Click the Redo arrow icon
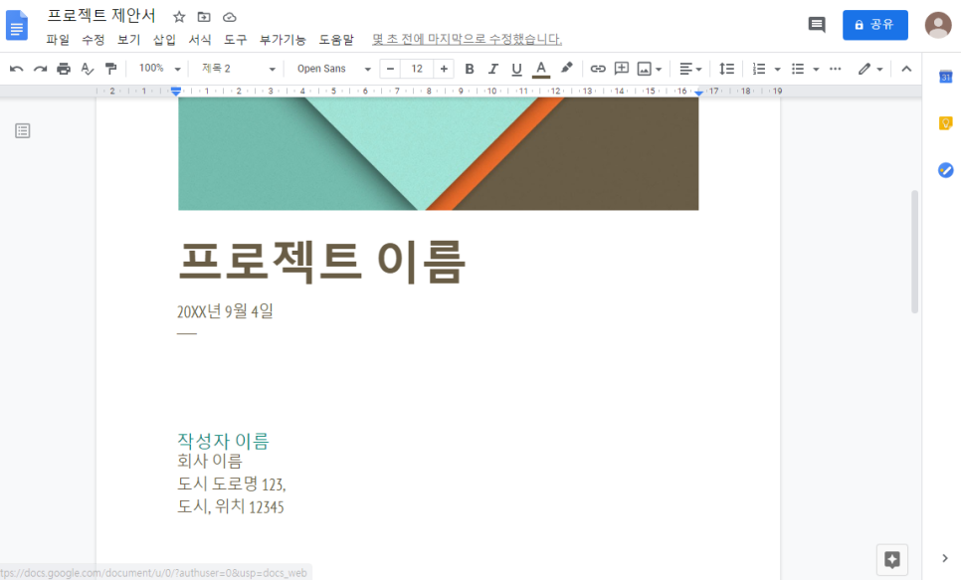 [40, 69]
